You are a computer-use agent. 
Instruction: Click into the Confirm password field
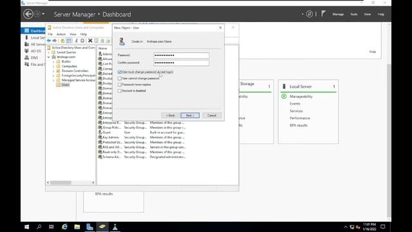tap(182, 63)
